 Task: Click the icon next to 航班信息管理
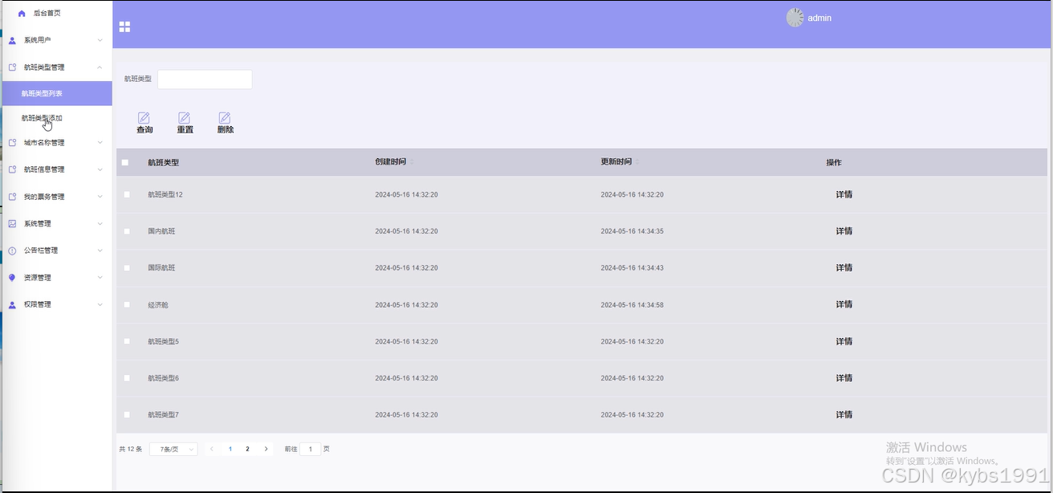(x=12, y=169)
